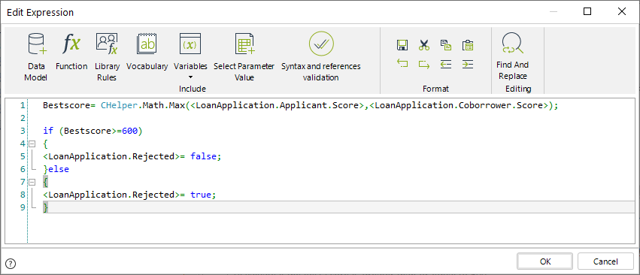Click Select Parameter Value icon

click(244, 57)
